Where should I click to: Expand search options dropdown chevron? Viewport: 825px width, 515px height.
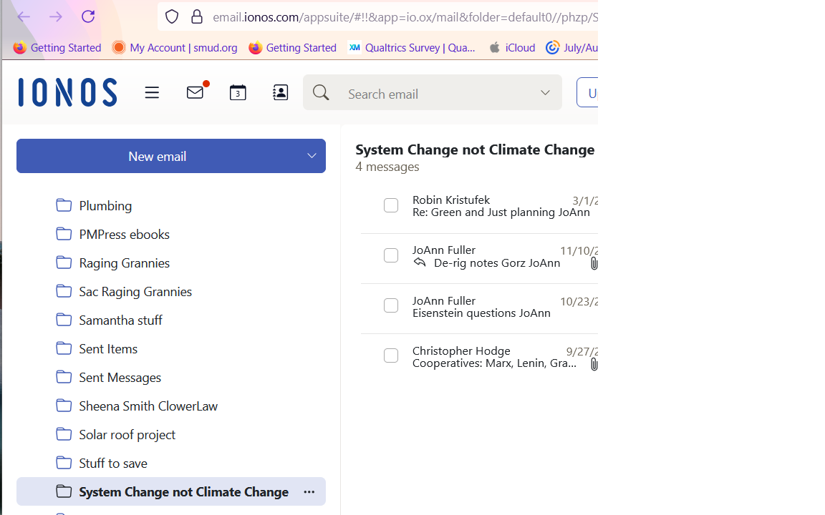coord(545,92)
